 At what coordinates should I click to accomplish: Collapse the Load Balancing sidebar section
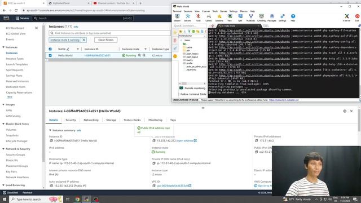3,185
